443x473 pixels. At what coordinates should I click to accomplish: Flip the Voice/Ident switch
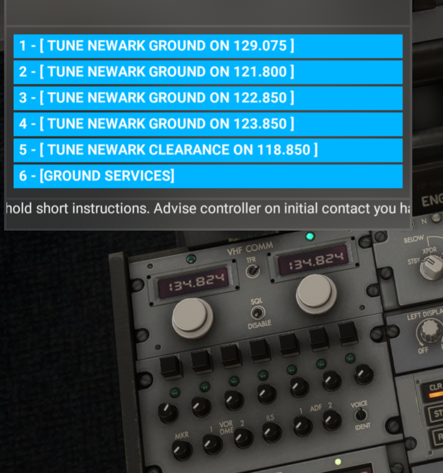(360, 414)
